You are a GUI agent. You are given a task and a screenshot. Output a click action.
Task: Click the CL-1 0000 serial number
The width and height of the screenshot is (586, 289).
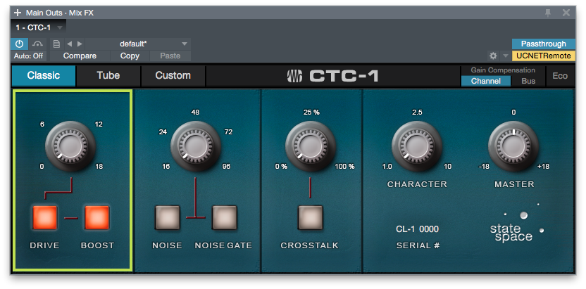click(417, 229)
